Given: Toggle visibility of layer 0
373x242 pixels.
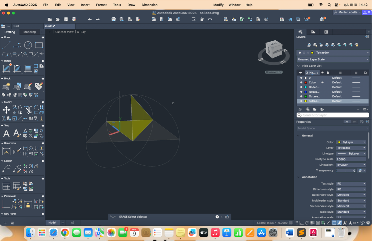Looking at the screenshot, I should (x=301, y=78).
